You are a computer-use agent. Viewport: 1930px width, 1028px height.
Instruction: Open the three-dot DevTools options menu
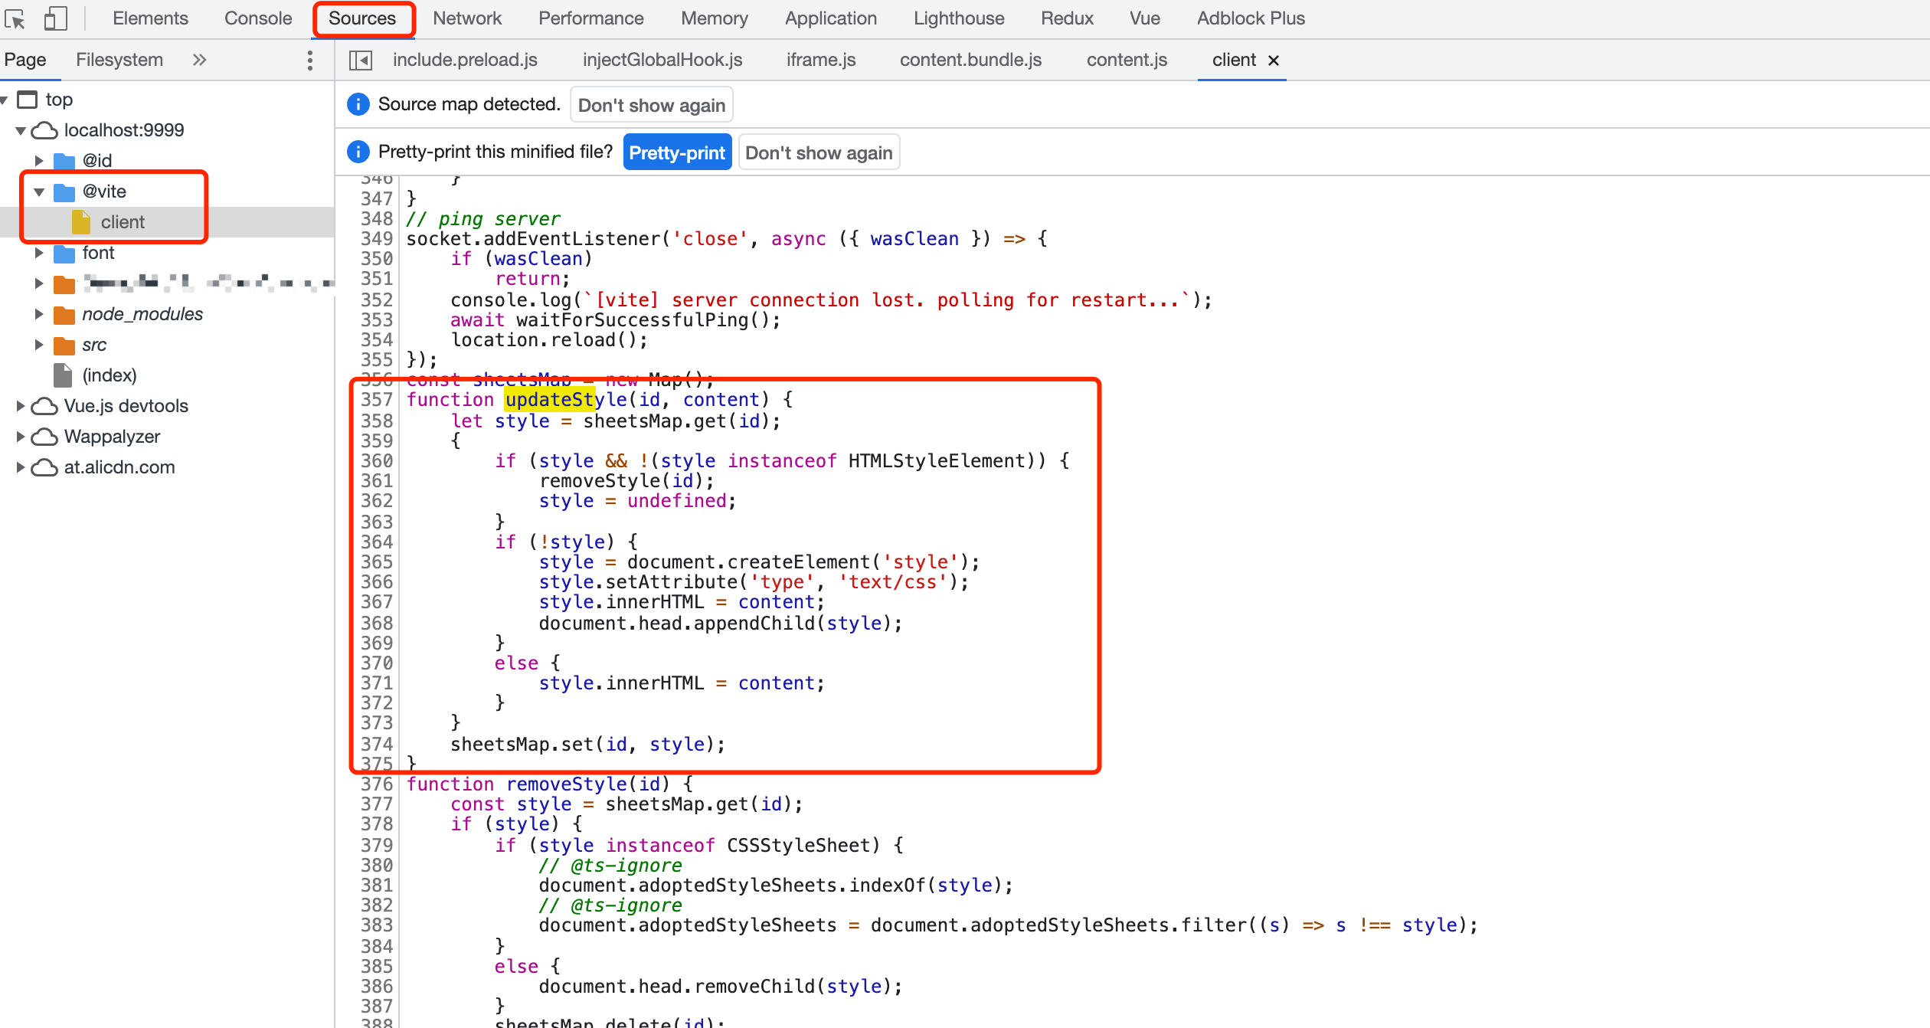tap(309, 59)
